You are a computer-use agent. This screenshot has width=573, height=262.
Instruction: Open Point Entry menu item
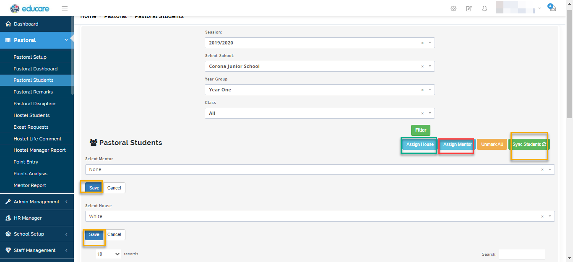(x=26, y=162)
